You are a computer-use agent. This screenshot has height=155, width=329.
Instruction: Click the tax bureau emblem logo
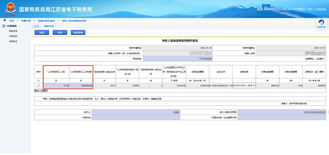click(x=10, y=9)
